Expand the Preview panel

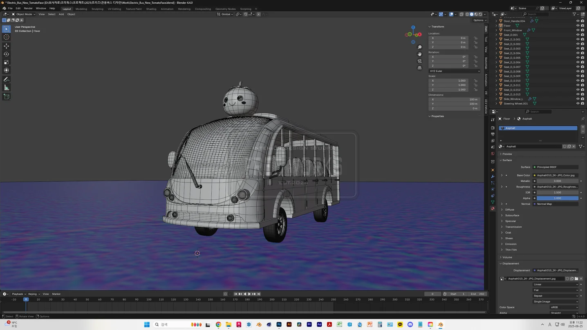[x=507, y=154]
